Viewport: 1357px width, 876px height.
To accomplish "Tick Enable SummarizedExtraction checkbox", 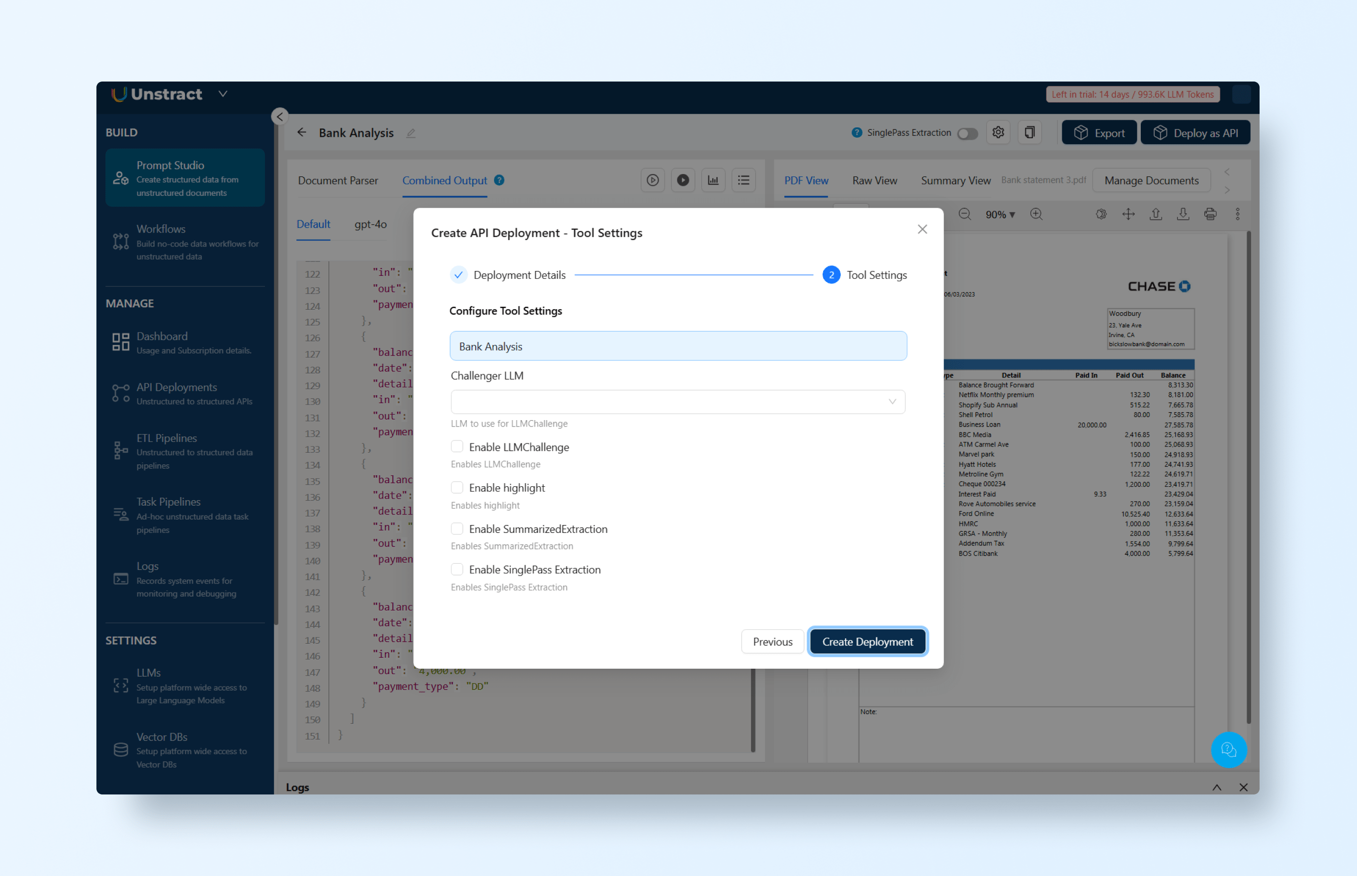I will tap(457, 528).
